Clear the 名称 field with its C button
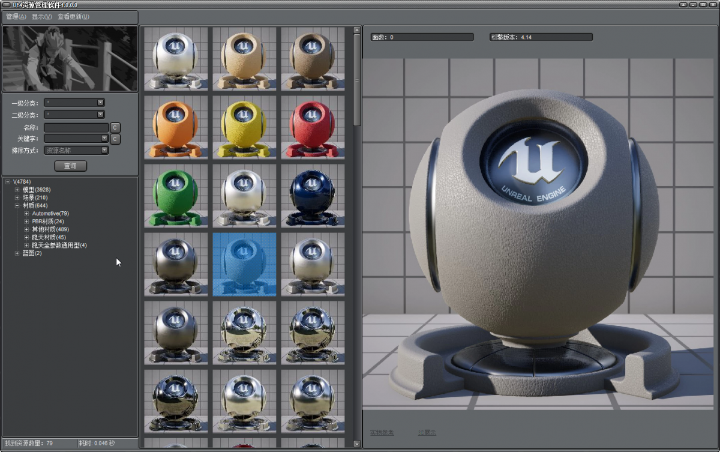 coord(115,128)
